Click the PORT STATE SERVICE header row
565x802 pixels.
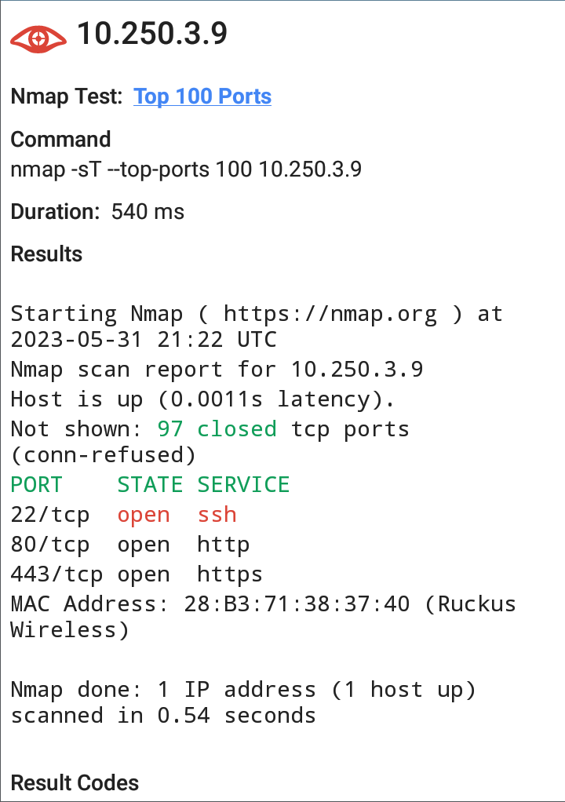pyautogui.click(x=151, y=484)
